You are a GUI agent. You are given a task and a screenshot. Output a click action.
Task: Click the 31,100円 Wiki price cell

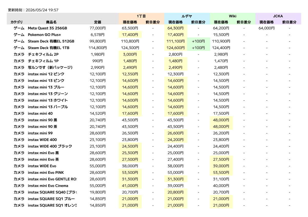point(221,179)
